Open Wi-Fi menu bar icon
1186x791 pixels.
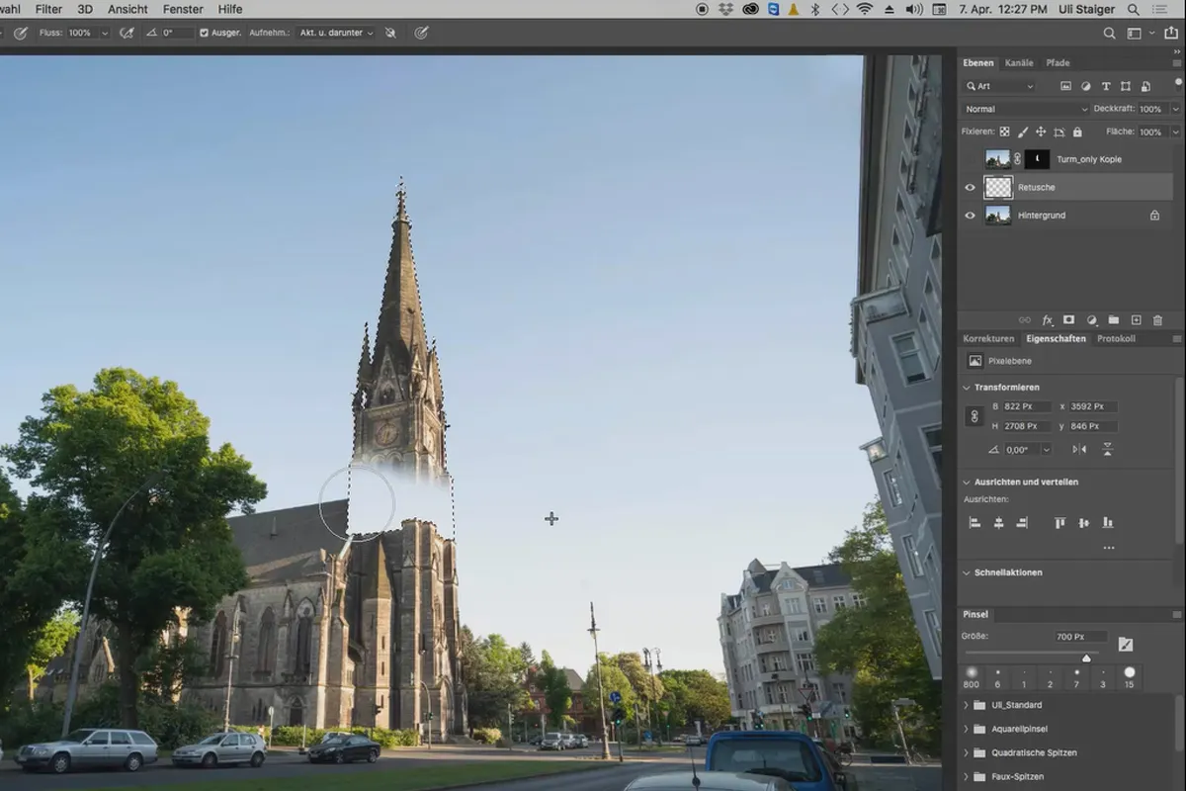(x=865, y=9)
